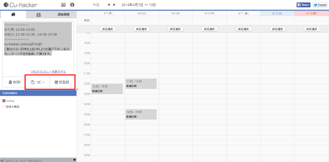This screenshot has width=329, height=162.
Task: Click Send Us Your Feedback bar
Action: click(38, 160)
